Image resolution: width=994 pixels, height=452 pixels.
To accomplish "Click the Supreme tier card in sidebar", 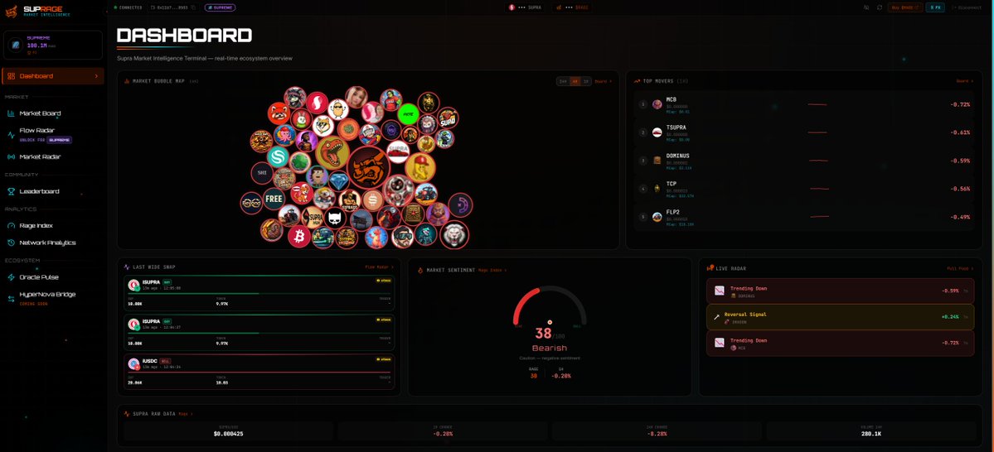I will coord(53,45).
